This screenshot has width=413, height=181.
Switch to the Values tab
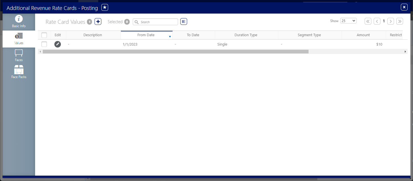pos(19,39)
